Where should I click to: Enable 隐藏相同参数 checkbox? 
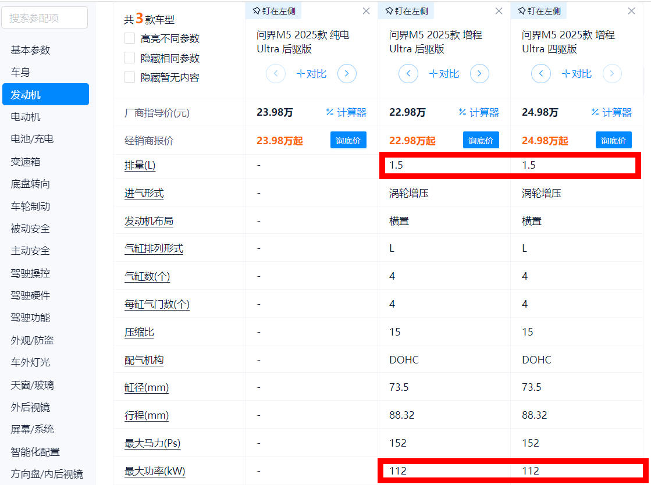click(130, 58)
